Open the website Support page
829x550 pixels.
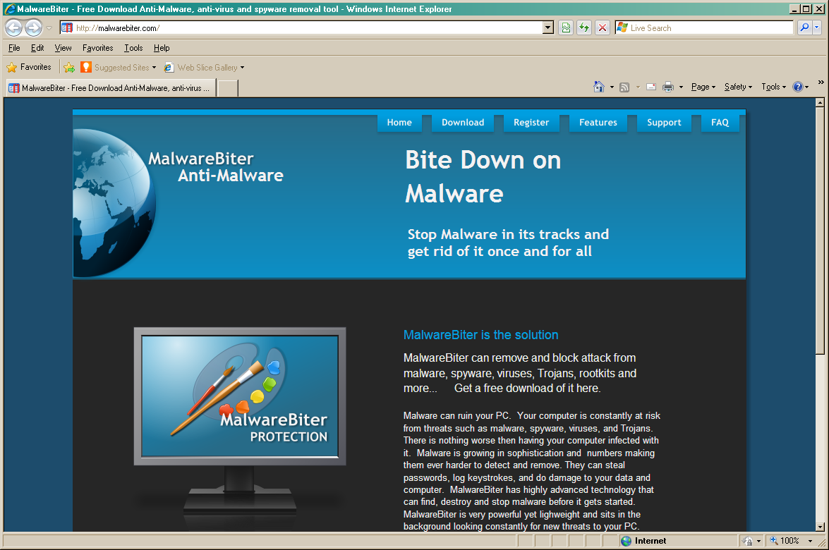coord(664,123)
